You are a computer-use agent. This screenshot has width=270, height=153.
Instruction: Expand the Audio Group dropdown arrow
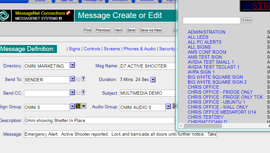click(168, 106)
